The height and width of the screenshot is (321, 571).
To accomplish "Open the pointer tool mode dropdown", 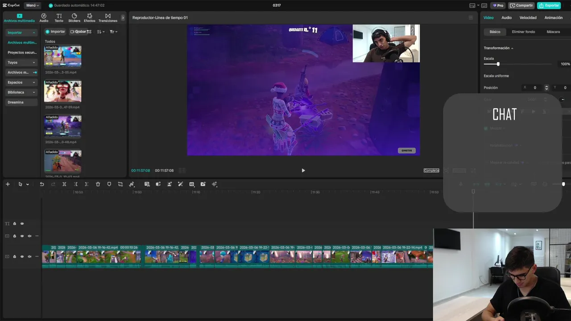I will pyautogui.click(x=28, y=185).
